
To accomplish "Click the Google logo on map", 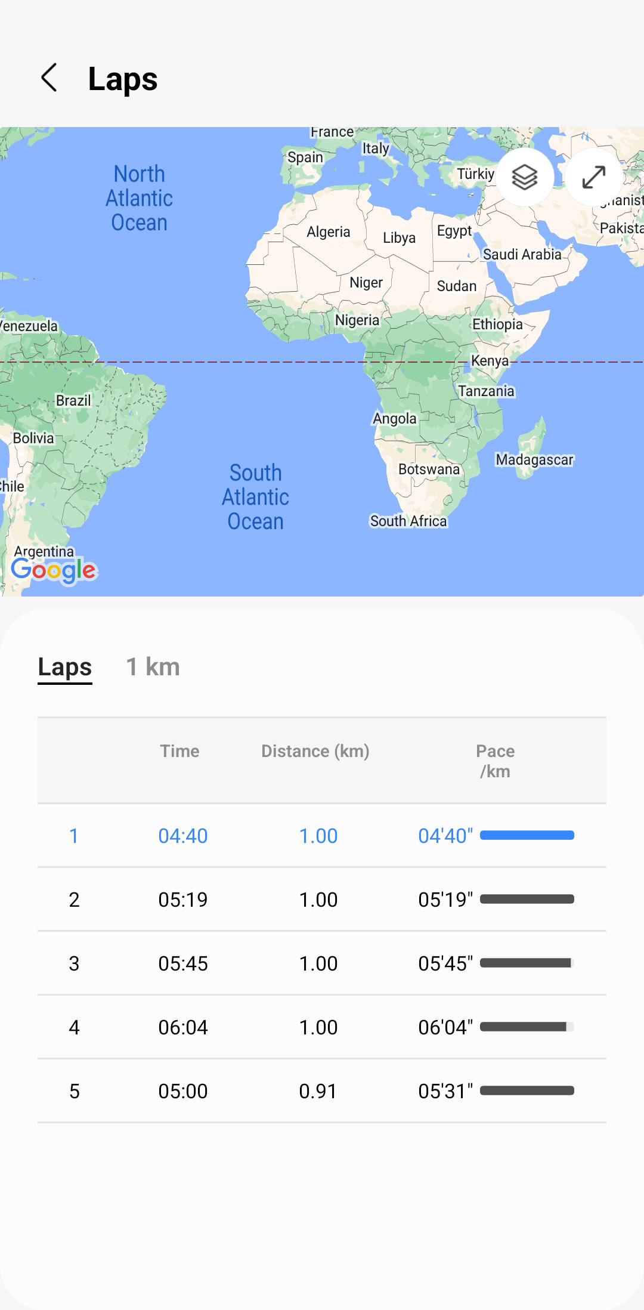I will pyautogui.click(x=54, y=571).
